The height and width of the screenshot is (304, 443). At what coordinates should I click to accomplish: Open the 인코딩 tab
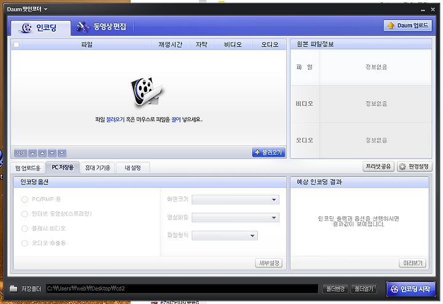pyautogui.click(x=41, y=28)
